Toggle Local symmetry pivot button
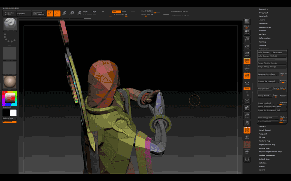Image resolution: width=291 pixels, height=181 pixels. [x=247, y=76]
